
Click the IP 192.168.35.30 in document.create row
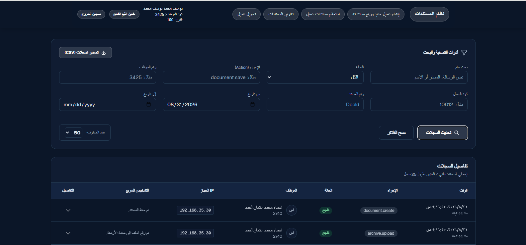coord(195,210)
